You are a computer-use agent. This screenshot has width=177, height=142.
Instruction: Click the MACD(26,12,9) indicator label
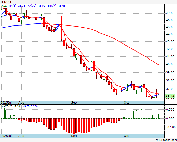click(10, 106)
